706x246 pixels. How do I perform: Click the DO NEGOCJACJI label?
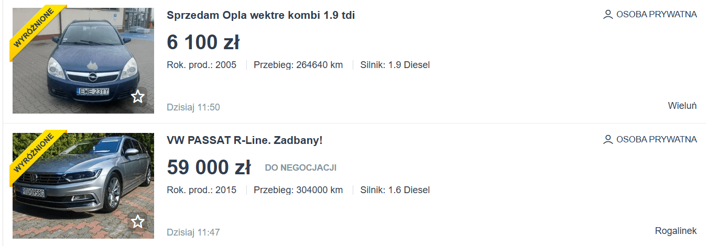coord(300,168)
